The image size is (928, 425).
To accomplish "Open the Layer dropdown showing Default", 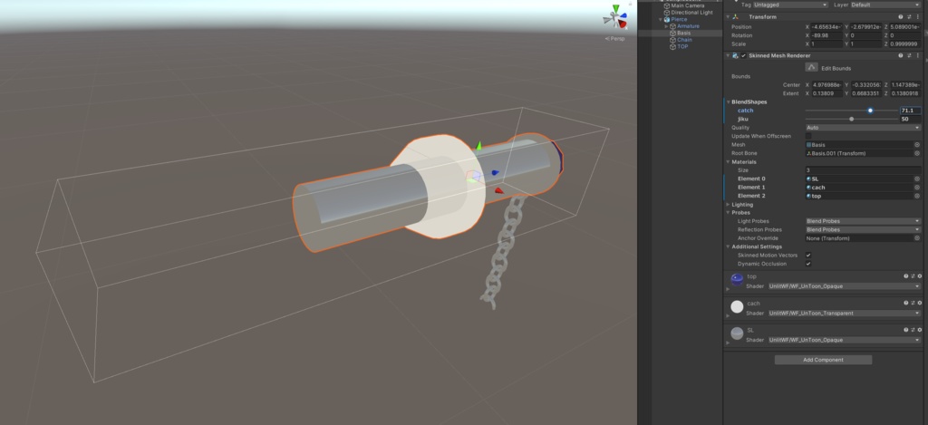I will coord(886,5).
